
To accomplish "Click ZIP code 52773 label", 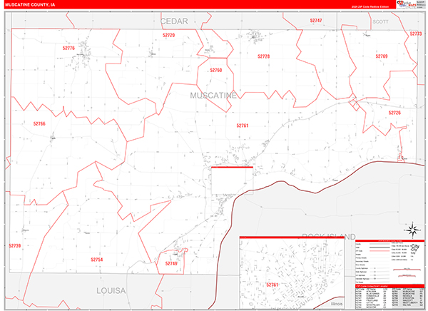I will [416, 34].
